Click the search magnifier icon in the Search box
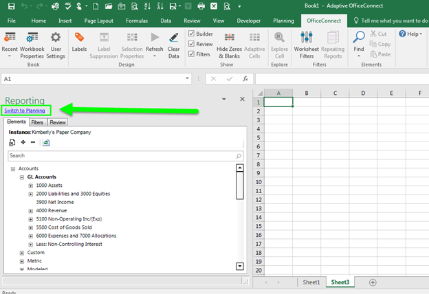 coord(239,156)
